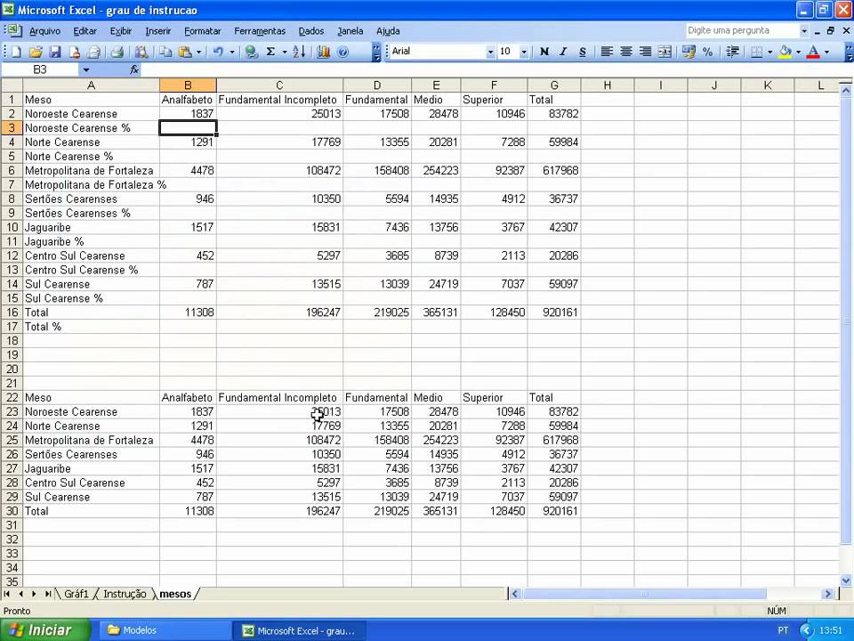Viewport: 854px width, 641px height.
Task: Open the Formatar menu
Action: (x=202, y=31)
